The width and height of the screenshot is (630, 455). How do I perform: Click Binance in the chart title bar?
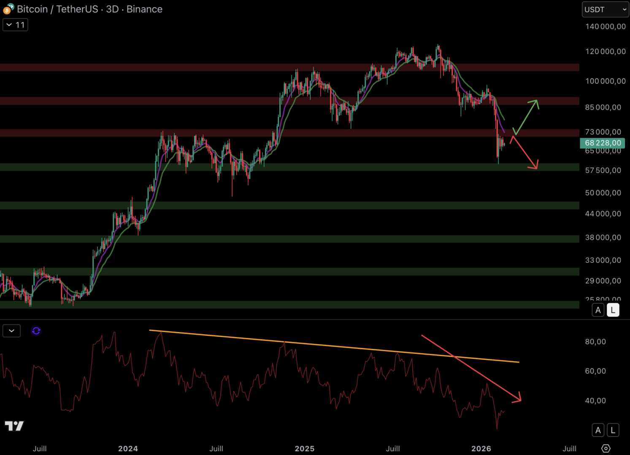click(144, 9)
